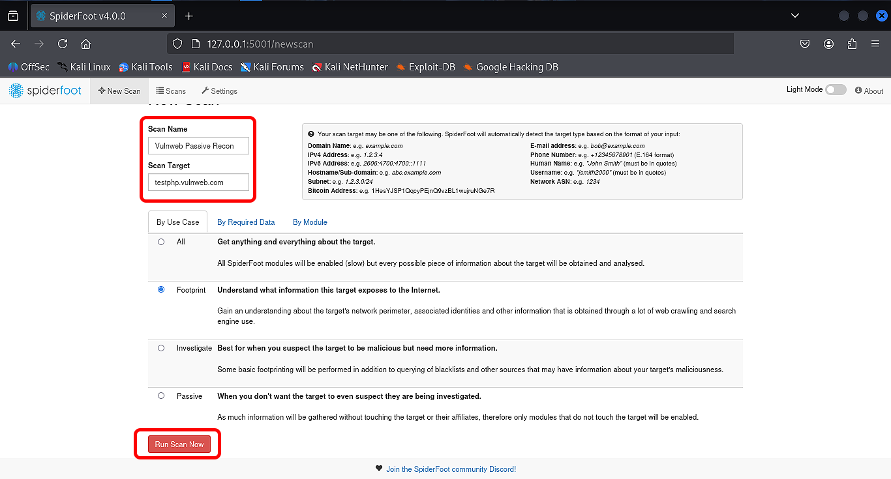The height and width of the screenshot is (479, 891).
Task: Open the Pocket save icon in toolbar
Action: tap(805, 44)
